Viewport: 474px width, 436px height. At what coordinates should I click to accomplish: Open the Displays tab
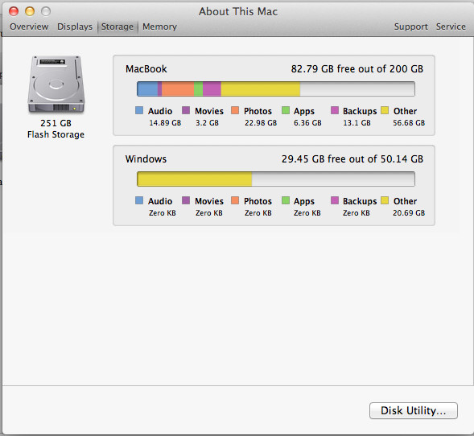[75, 27]
